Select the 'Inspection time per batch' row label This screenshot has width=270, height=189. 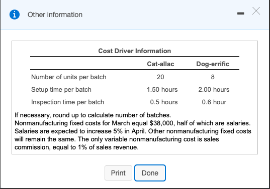coord(67,102)
